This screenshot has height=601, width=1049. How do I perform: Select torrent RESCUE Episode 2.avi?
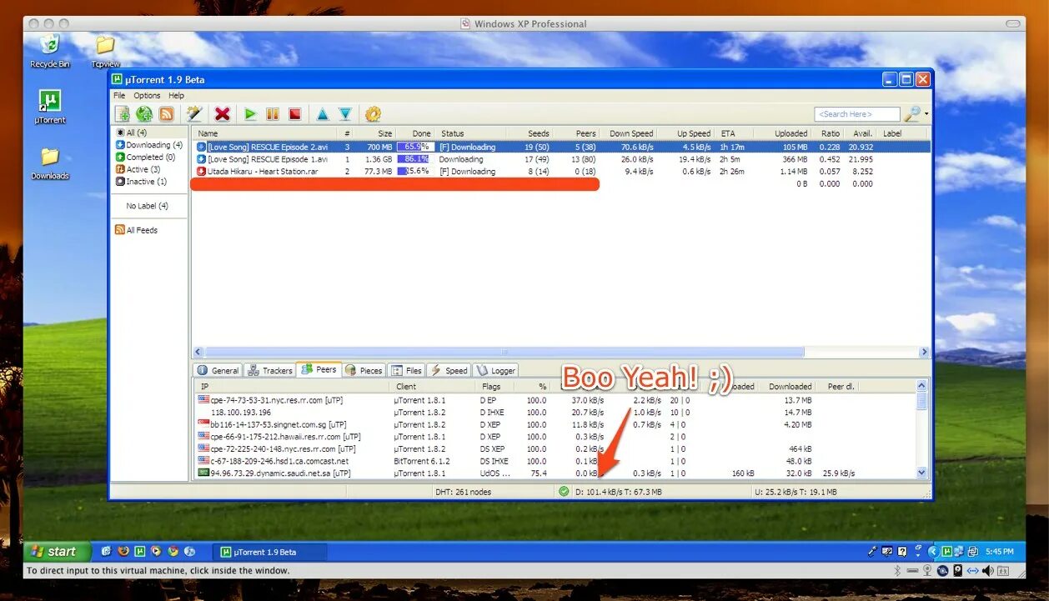coord(561,147)
